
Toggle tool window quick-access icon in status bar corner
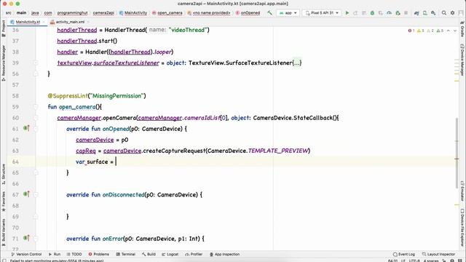click(x=4, y=261)
